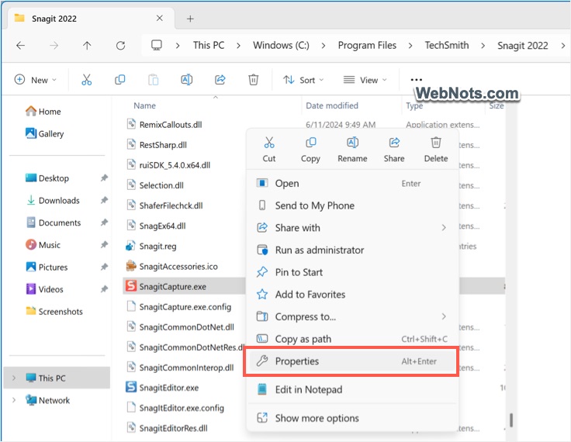Open Documents in the navigation pane
Image resolution: width=571 pixels, height=442 pixels.
54,223
